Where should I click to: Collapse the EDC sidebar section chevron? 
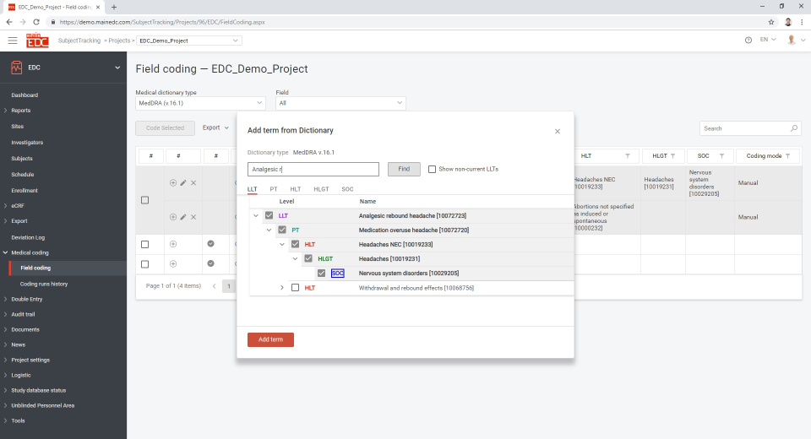[x=117, y=68]
